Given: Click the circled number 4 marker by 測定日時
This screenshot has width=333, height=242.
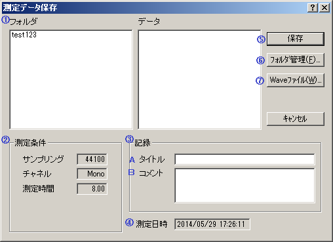Looking at the screenshot, I should (x=129, y=222).
